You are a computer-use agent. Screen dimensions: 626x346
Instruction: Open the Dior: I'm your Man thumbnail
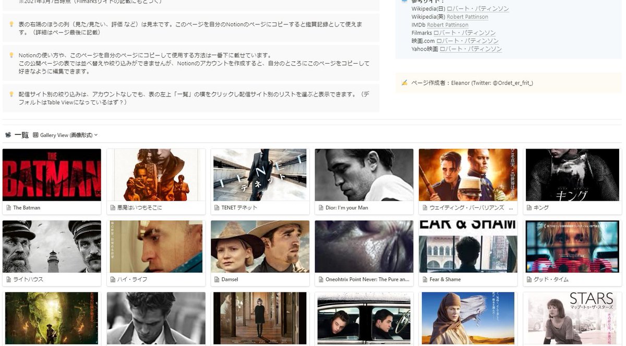(364, 175)
